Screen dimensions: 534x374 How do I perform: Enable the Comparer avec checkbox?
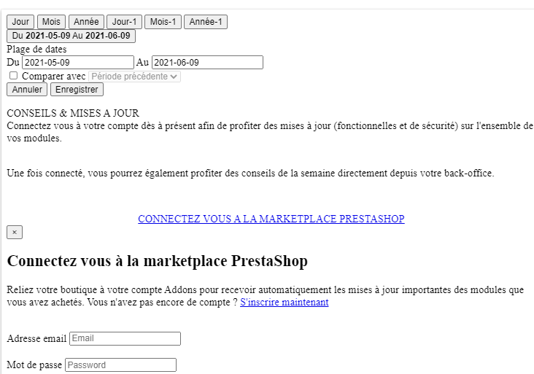coord(13,76)
